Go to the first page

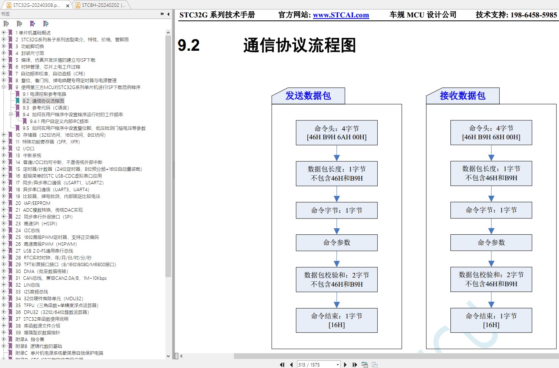(x=282, y=365)
